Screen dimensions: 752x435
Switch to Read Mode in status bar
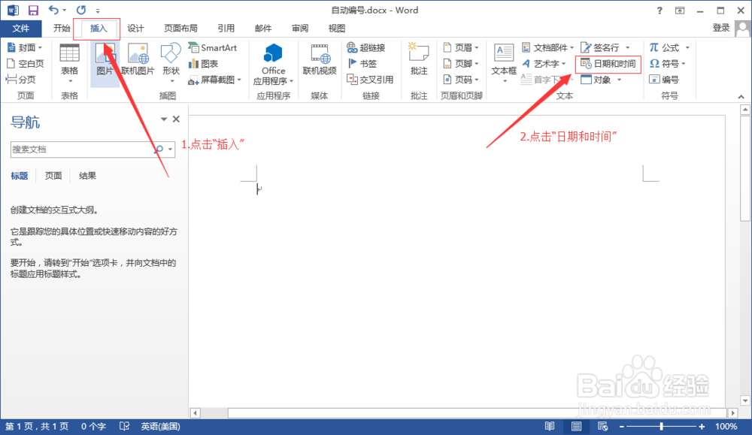pos(549,426)
